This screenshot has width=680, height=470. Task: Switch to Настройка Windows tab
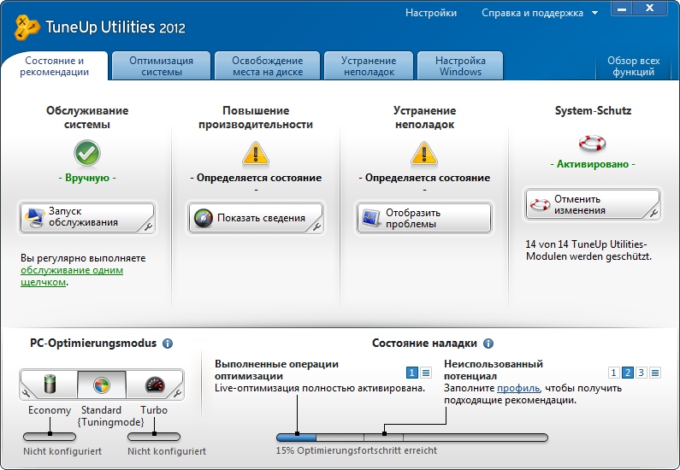[x=460, y=67]
